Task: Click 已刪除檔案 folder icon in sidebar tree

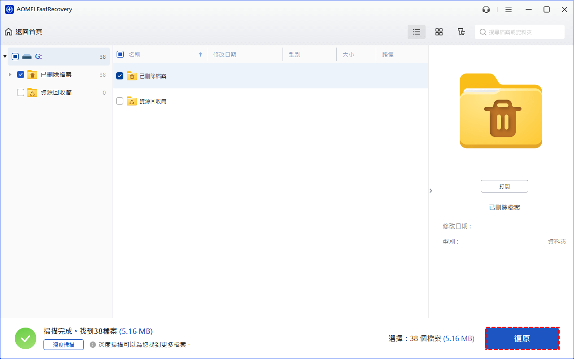Action: pos(32,74)
